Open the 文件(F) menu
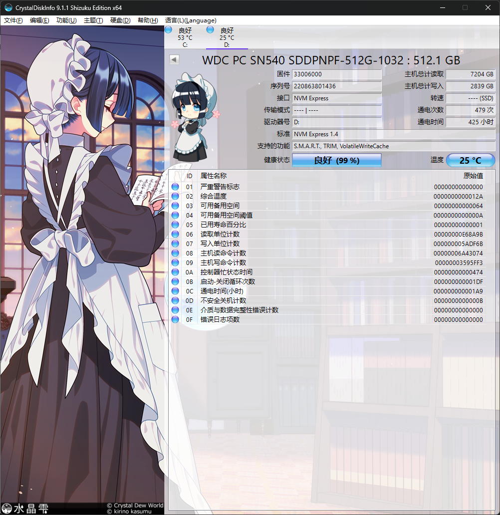Screen dimensions: 500x515 (x=13, y=20)
